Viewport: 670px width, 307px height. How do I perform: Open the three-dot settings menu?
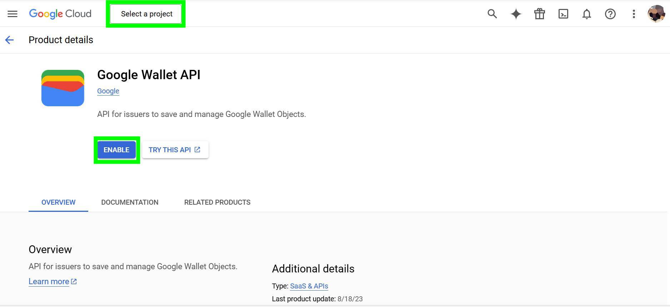pyautogui.click(x=634, y=14)
